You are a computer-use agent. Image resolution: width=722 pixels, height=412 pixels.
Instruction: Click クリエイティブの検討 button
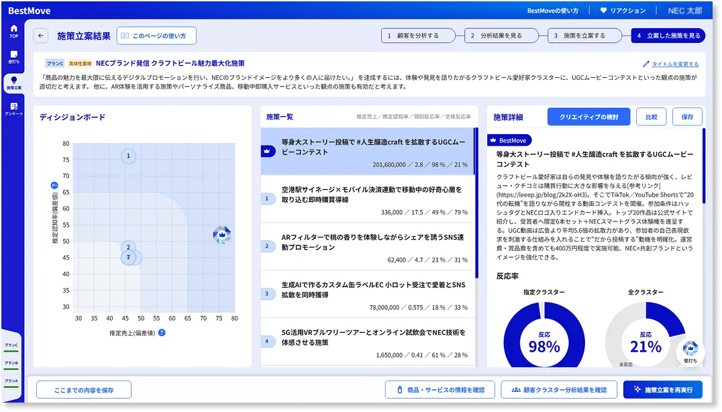589,117
